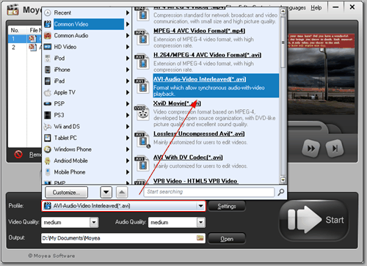
Task: Click the preview seek slider
Action: pos(305,128)
